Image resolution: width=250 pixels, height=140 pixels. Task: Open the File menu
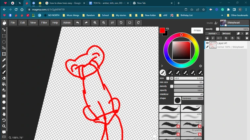(13, 23)
